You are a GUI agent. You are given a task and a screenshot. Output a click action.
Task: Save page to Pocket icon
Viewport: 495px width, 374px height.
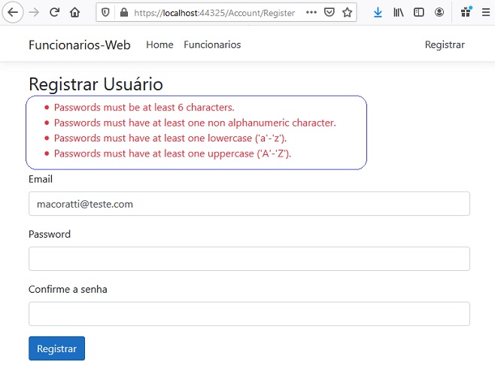pyautogui.click(x=329, y=12)
